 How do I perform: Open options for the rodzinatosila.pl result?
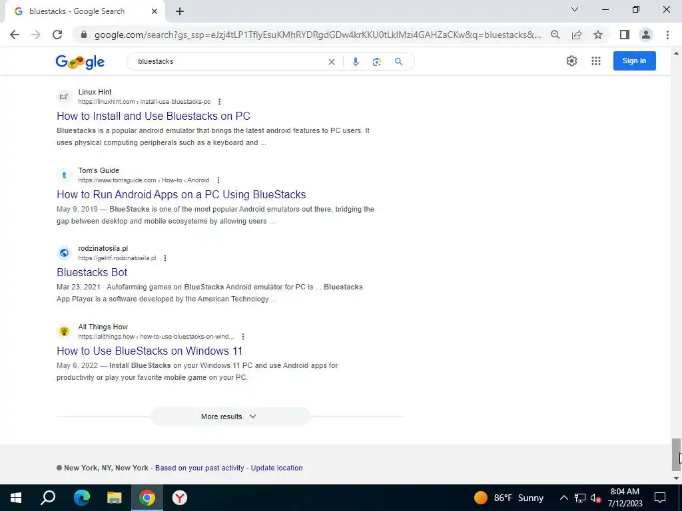165,258
